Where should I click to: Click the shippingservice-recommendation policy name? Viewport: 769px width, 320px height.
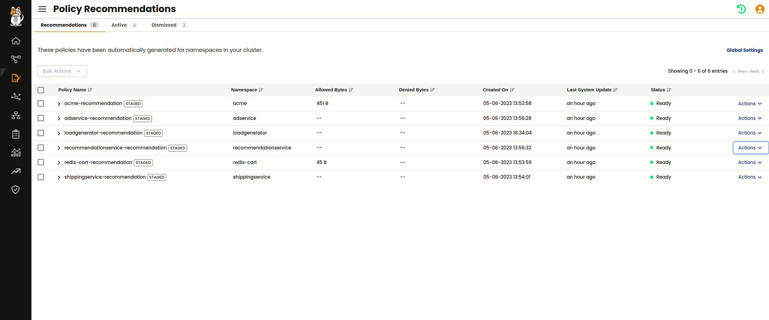(x=105, y=177)
